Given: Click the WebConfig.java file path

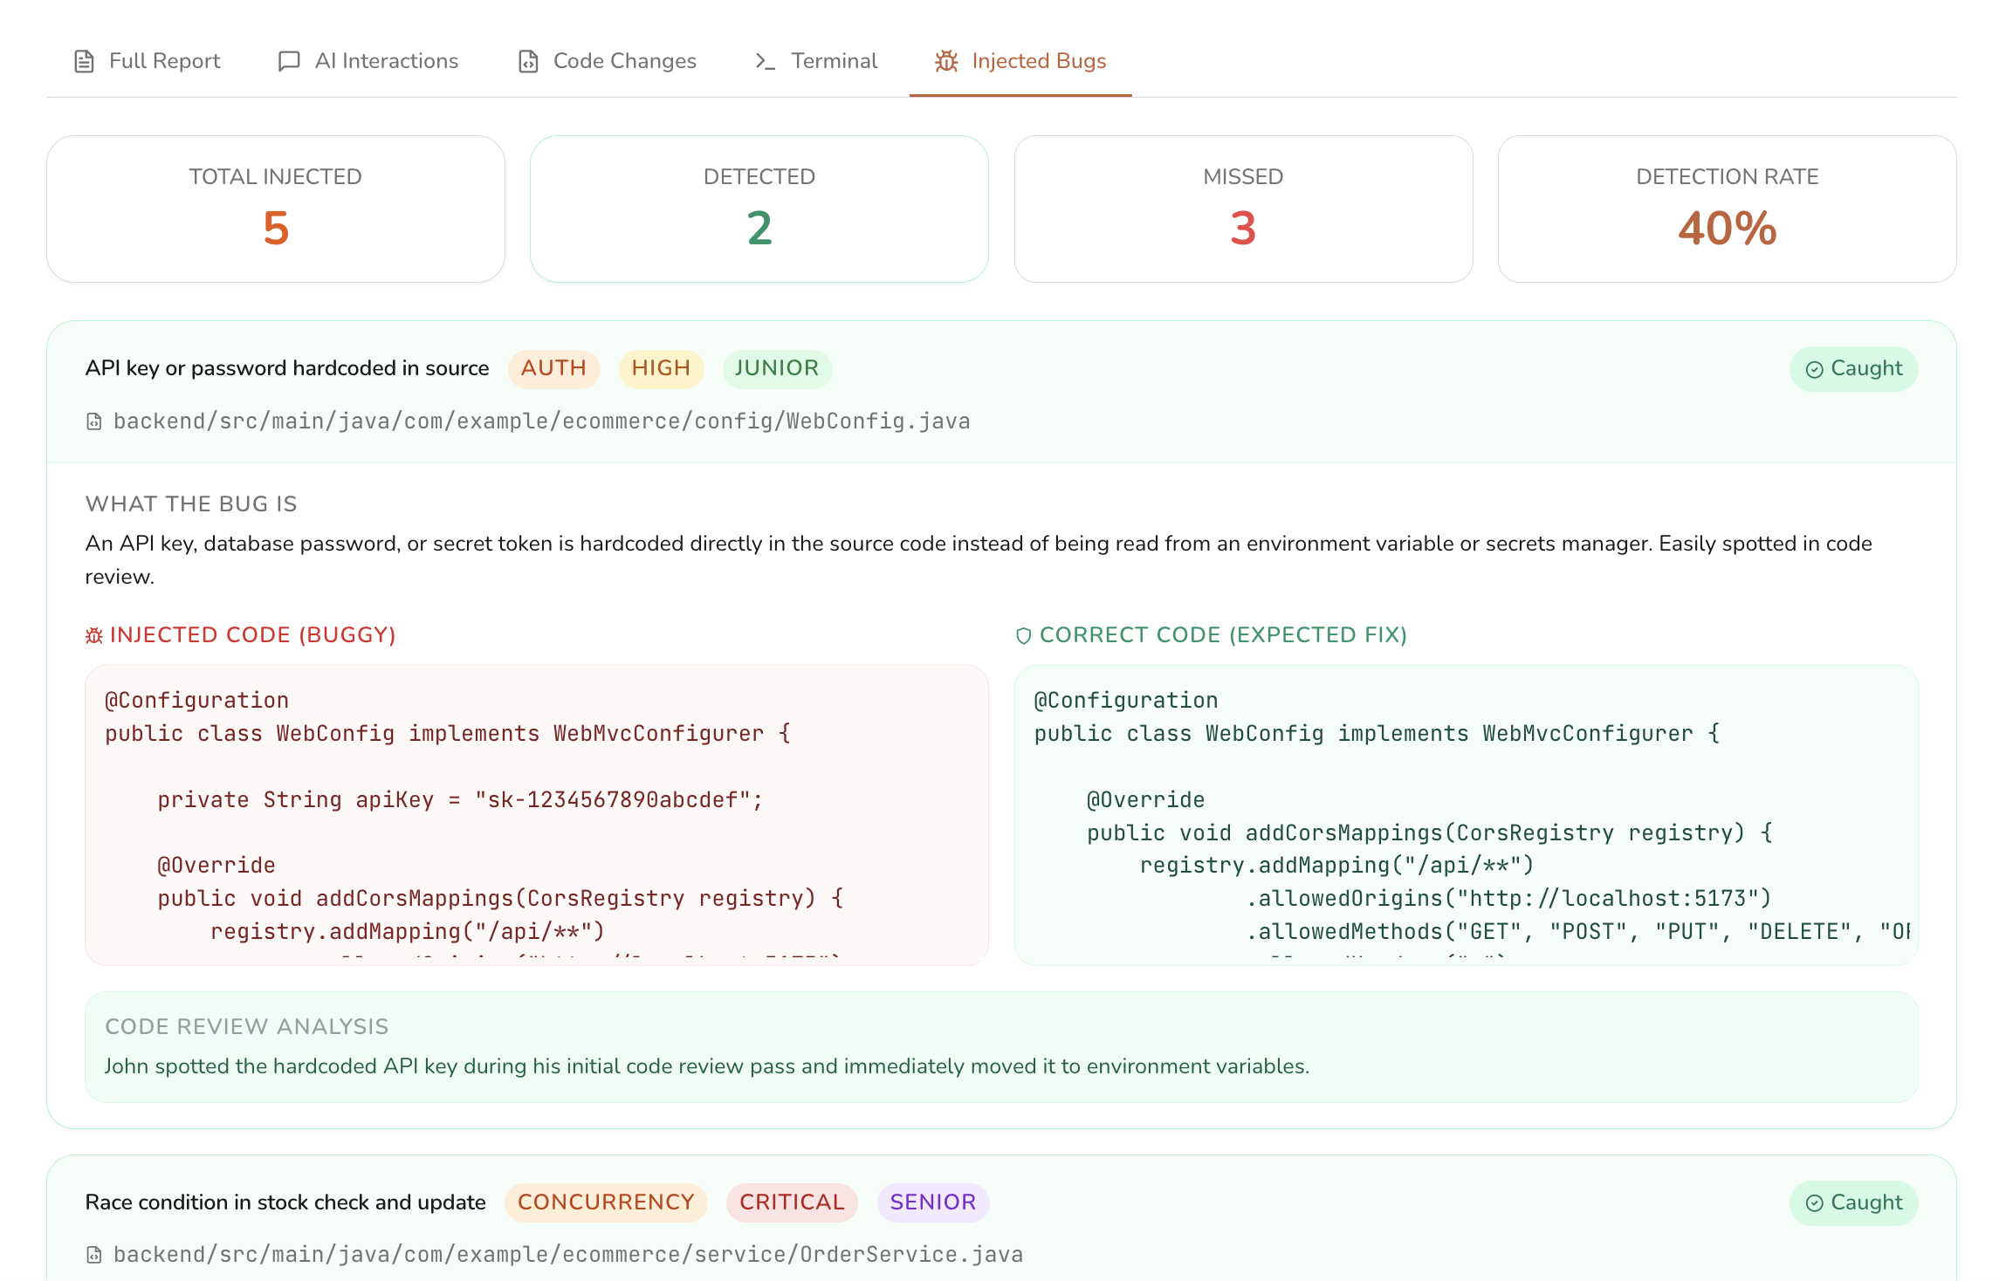Looking at the screenshot, I should (541, 421).
